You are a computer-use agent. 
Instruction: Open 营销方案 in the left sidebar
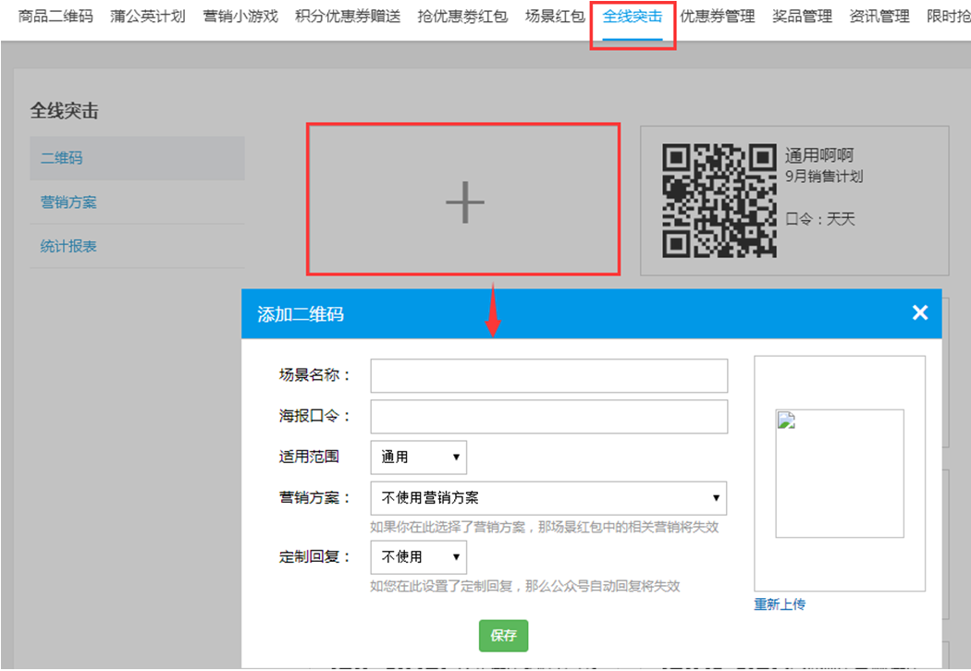pos(68,202)
